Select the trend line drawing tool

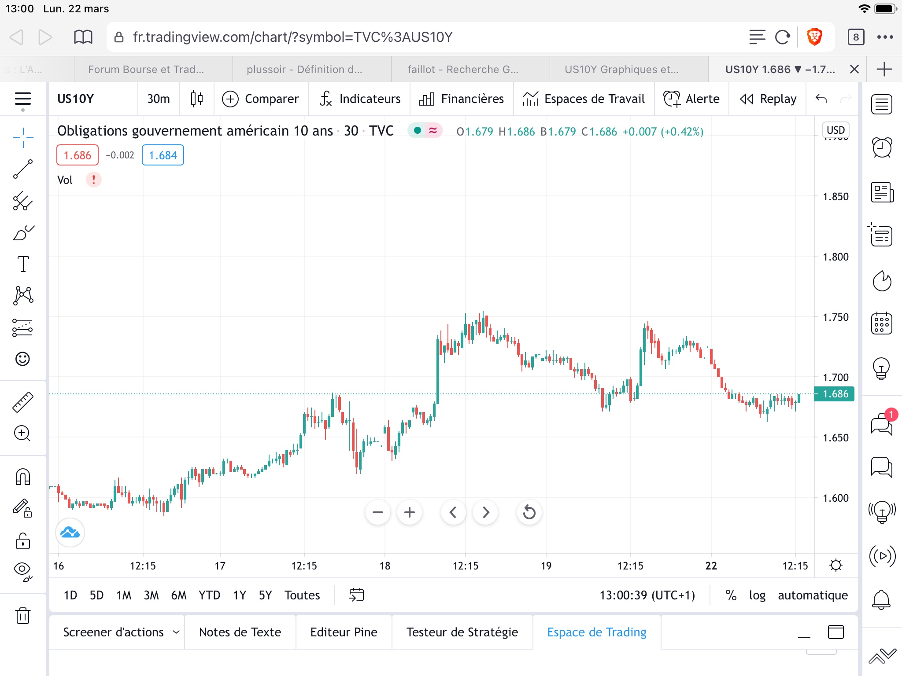(23, 169)
